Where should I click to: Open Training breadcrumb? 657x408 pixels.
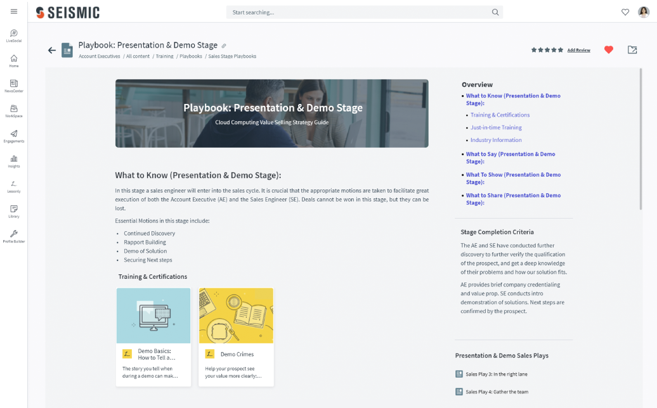click(x=165, y=56)
